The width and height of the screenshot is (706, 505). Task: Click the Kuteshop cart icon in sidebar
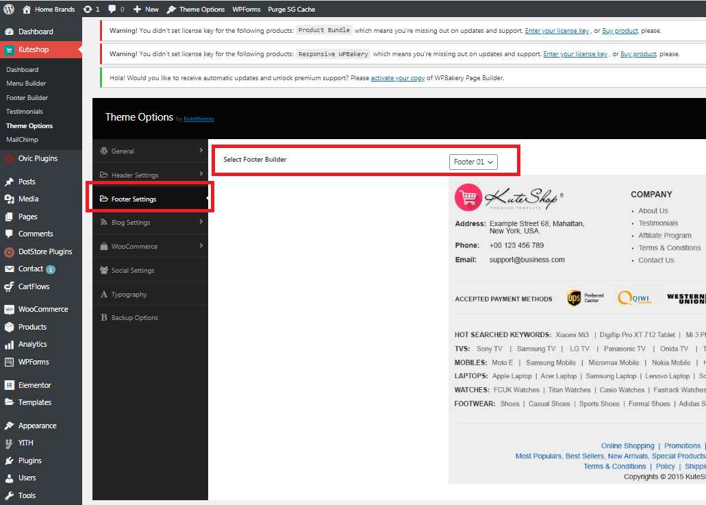coord(9,50)
